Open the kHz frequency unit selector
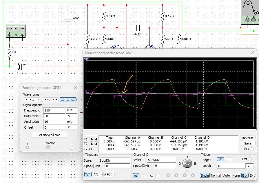The height and width of the screenshot is (183, 259). click(x=71, y=110)
